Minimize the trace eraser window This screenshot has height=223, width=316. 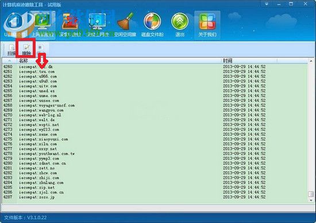tap(279, 4)
